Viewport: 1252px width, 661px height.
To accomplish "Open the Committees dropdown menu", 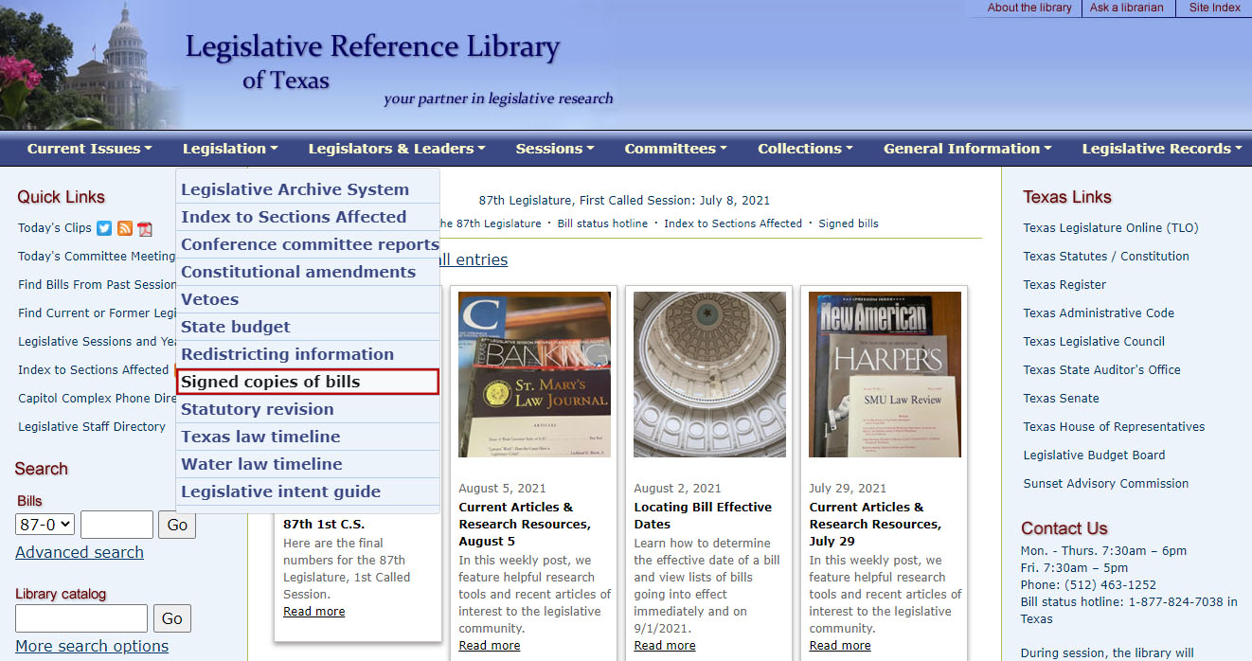I will 675,149.
